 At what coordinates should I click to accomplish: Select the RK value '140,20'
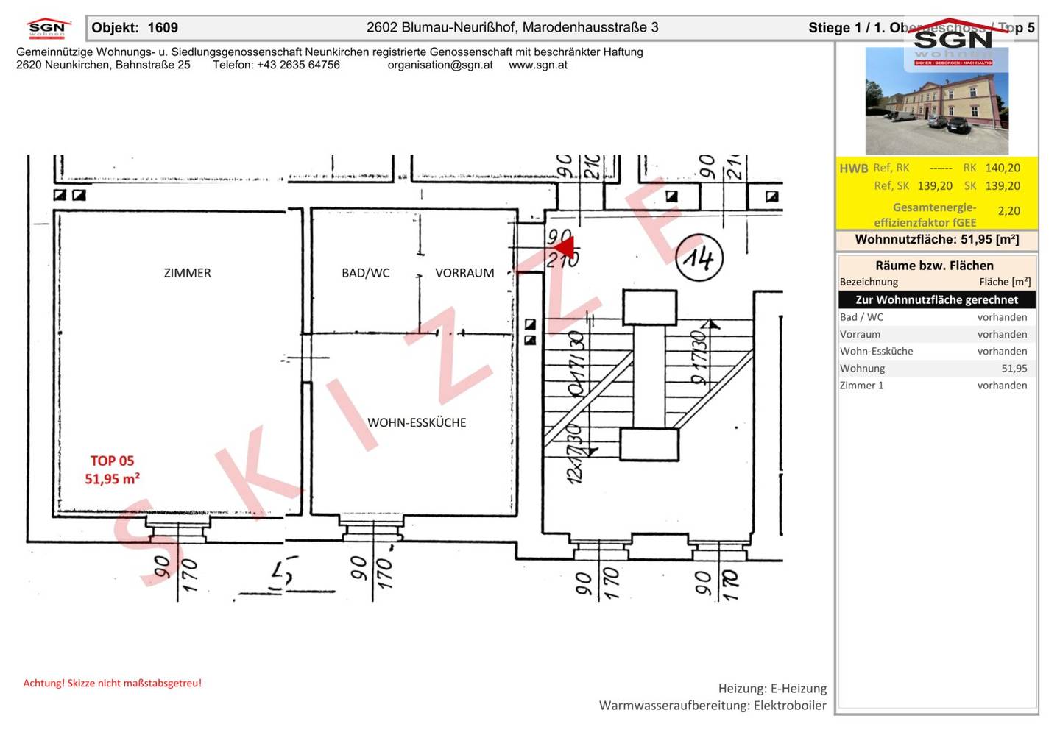pyautogui.click(x=1003, y=168)
